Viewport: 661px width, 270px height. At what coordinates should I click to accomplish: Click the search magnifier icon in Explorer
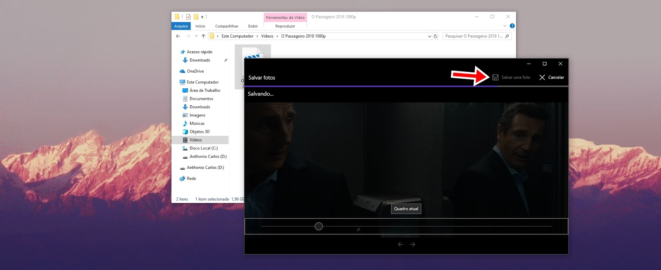(x=507, y=36)
